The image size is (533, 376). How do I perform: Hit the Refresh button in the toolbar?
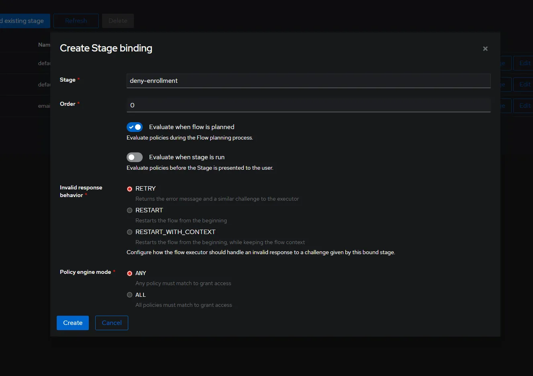pyautogui.click(x=76, y=21)
